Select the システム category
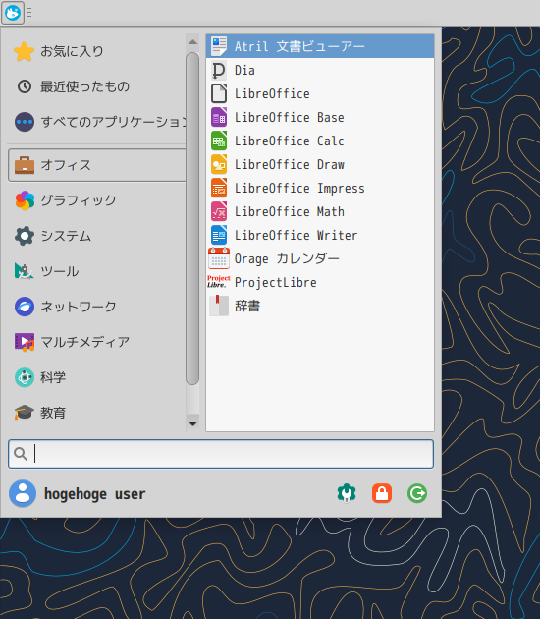540x619 pixels. [96, 236]
